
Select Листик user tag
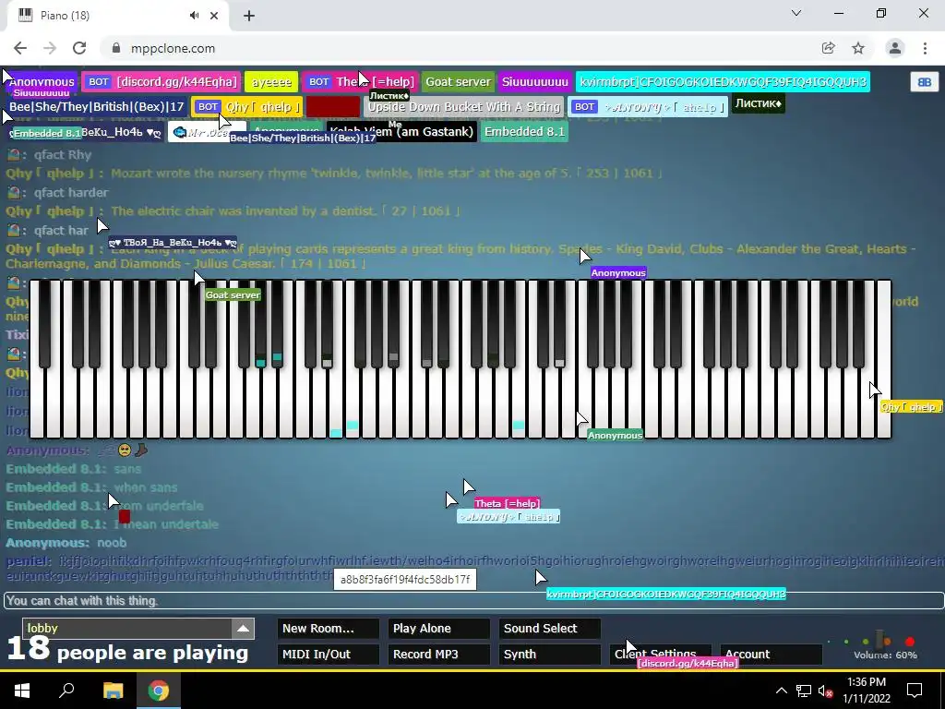tap(759, 103)
